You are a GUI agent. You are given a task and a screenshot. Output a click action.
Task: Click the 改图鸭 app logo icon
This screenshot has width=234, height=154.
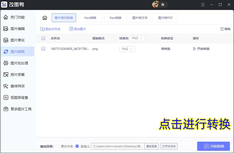click(4, 4)
